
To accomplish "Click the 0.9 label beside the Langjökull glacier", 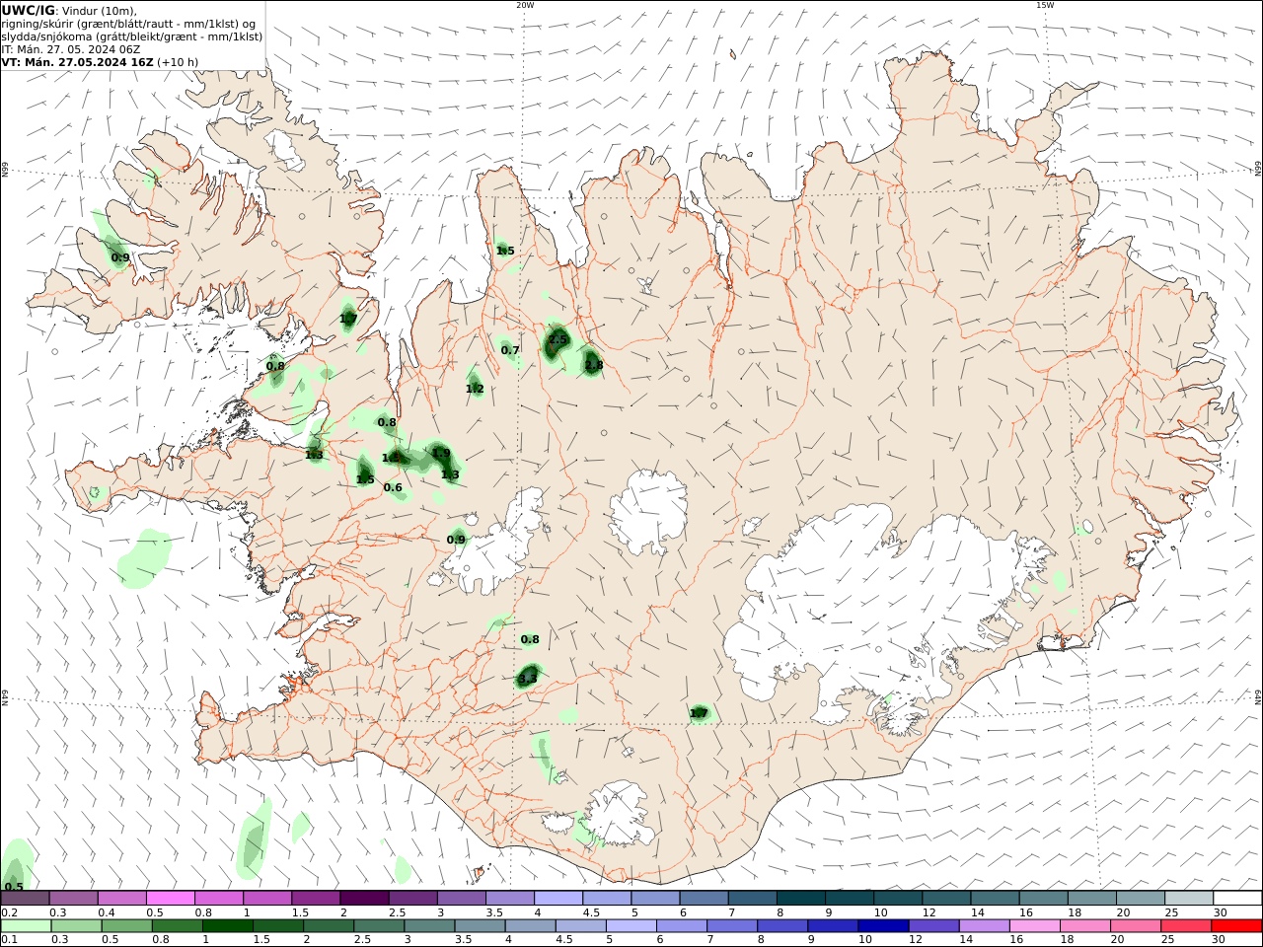I will tap(456, 539).
